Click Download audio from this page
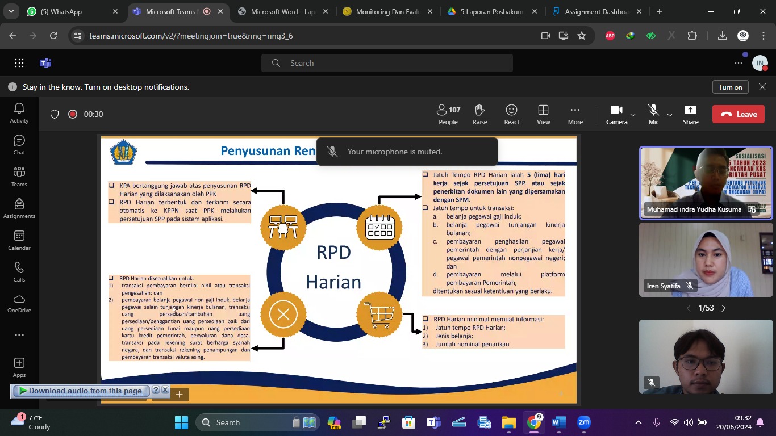This screenshot has width=776, height=436. tap(80, 391)
